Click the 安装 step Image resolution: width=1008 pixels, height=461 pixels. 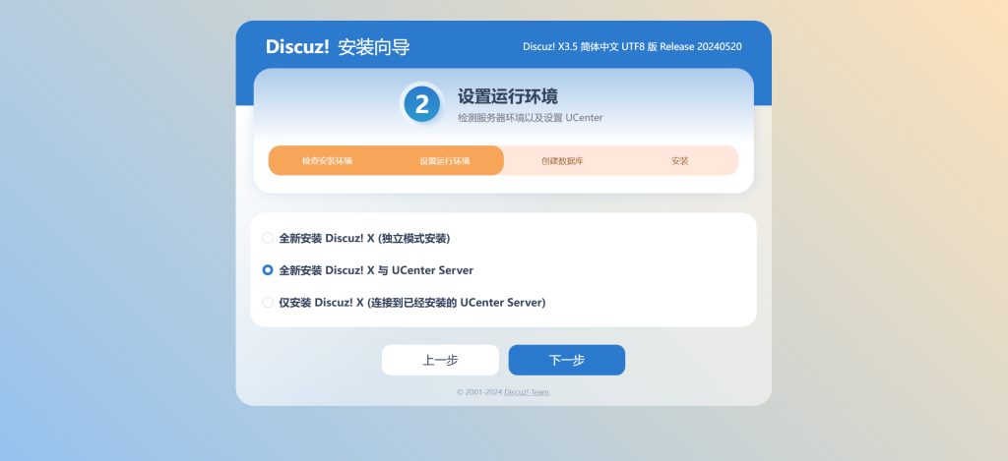pos(679,160)
